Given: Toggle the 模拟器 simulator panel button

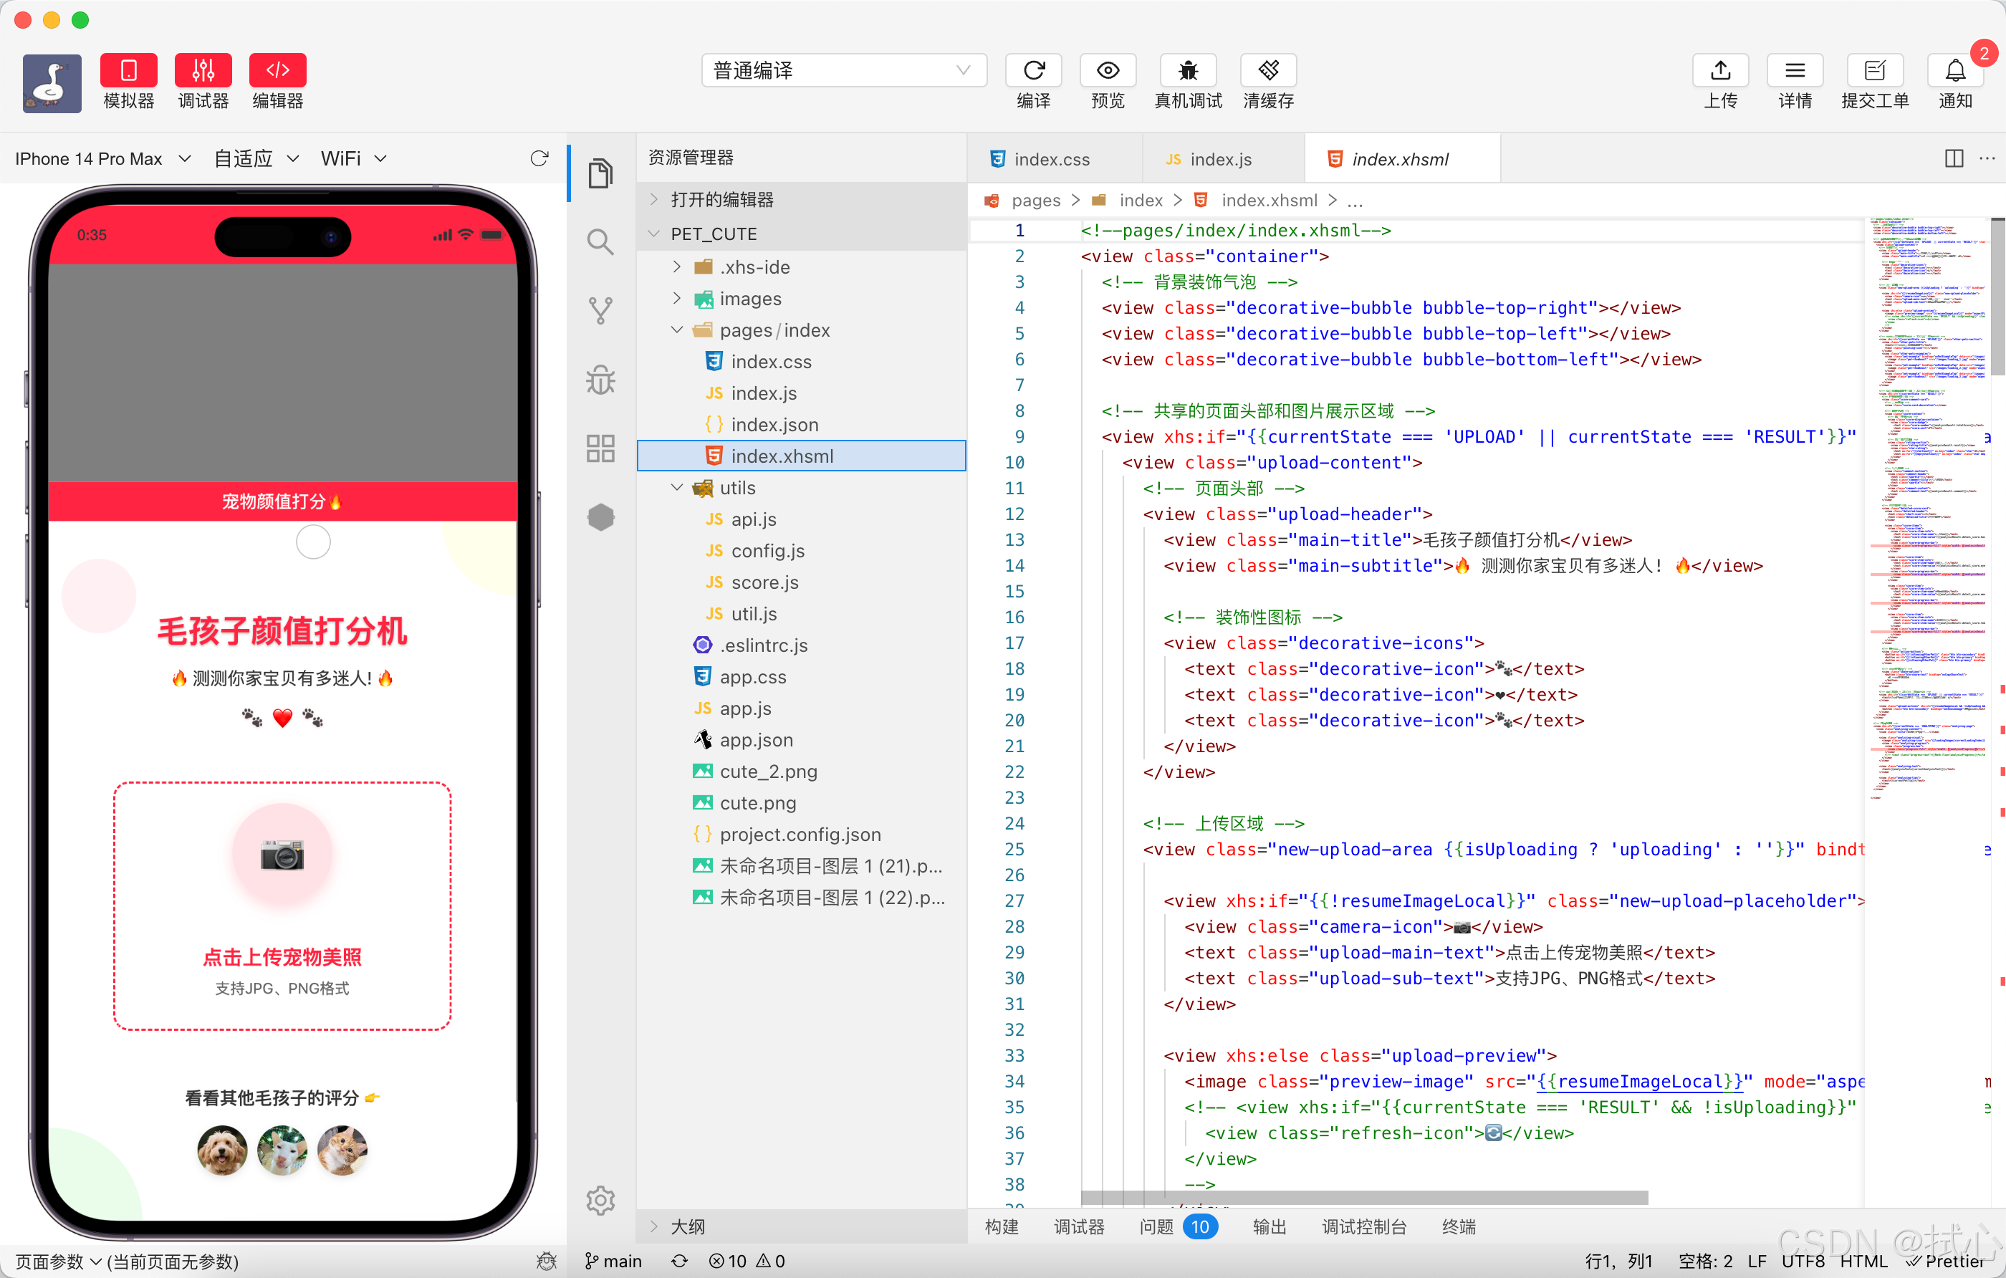Looking at the screenshot, I should coord(128,71).
